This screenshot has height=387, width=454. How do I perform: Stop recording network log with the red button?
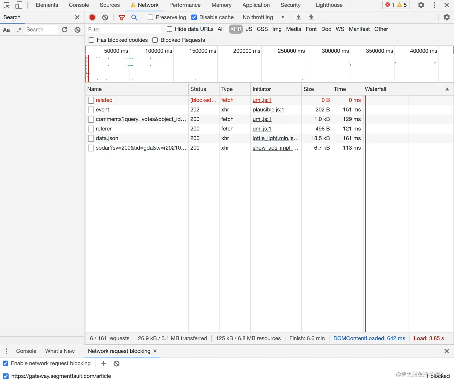click(x=92, y=17)
